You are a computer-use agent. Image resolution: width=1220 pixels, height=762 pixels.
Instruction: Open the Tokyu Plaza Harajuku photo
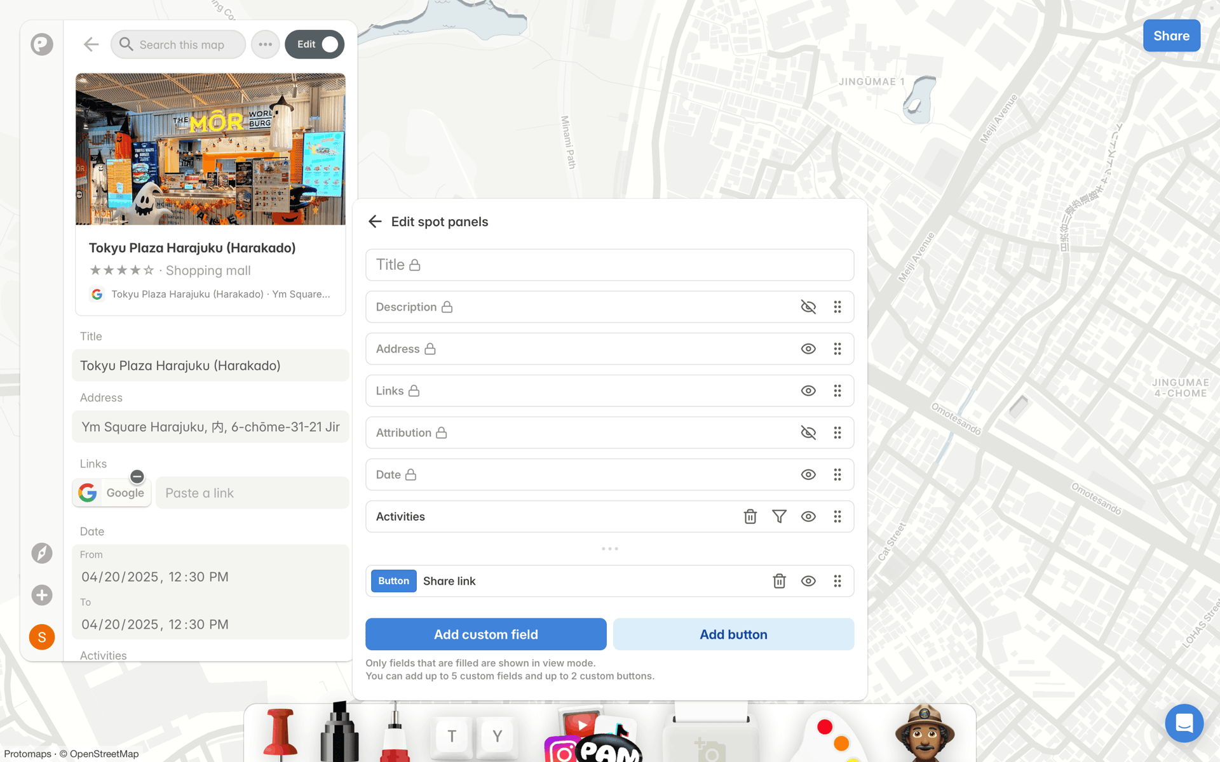(x=210, y=149)
